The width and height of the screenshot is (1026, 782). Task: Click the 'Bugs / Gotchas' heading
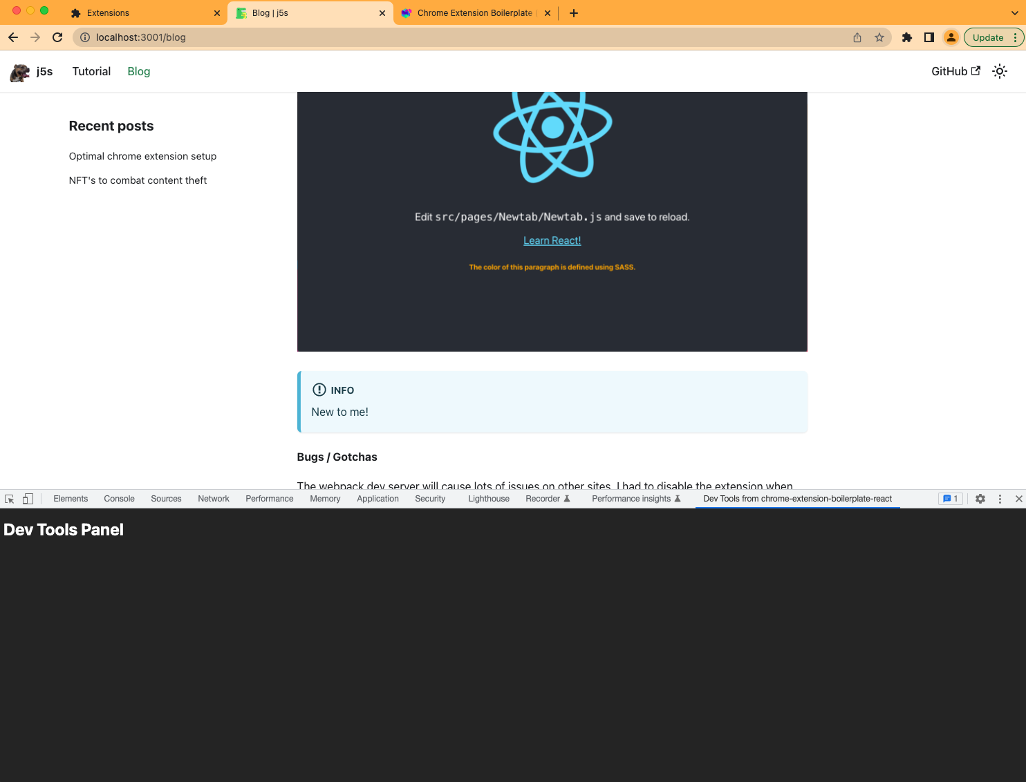tap(337, 457)
